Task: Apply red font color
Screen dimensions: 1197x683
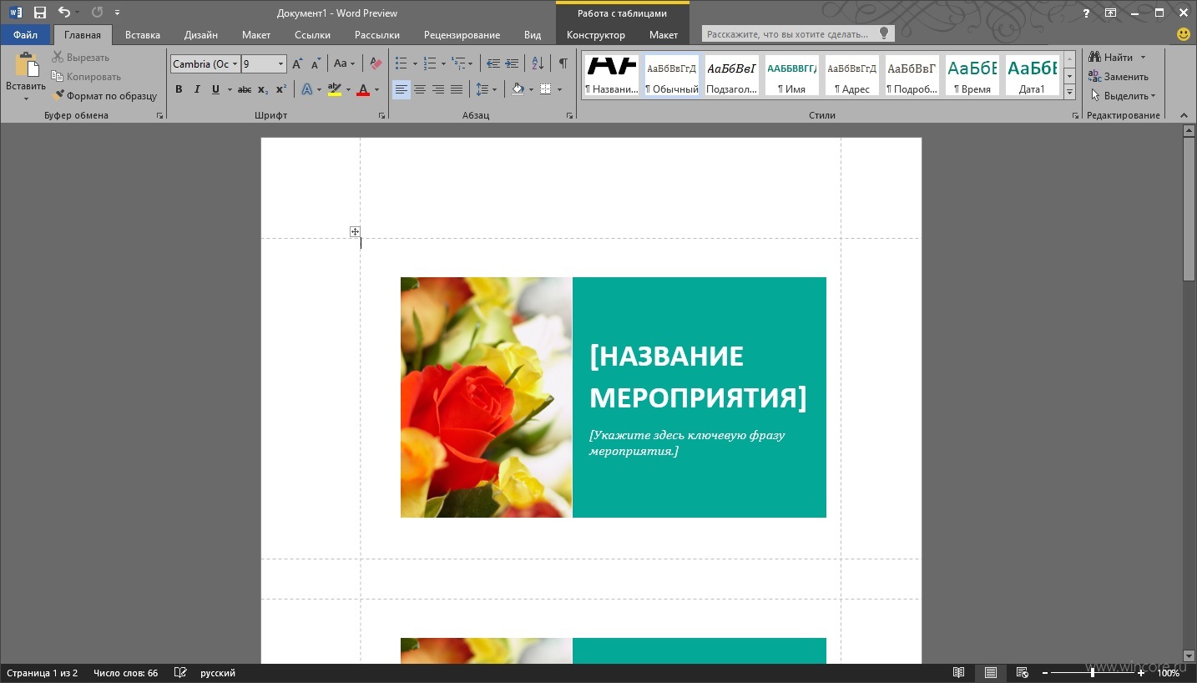Action: 363,89
